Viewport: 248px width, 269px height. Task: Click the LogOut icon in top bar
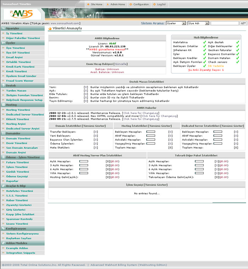tap(154, 5)
